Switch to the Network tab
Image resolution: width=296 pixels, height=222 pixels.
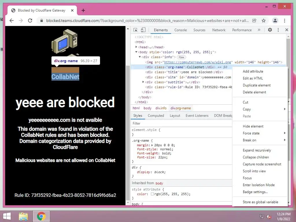coord(219,30)
